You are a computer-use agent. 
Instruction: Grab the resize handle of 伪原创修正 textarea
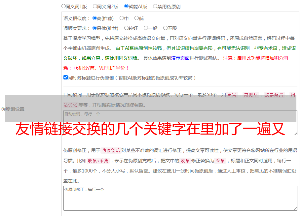(295, 209)
